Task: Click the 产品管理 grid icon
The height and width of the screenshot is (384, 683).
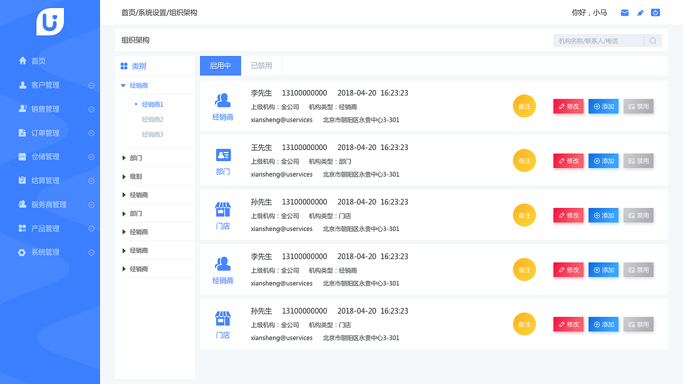Action: coord(22,228)
